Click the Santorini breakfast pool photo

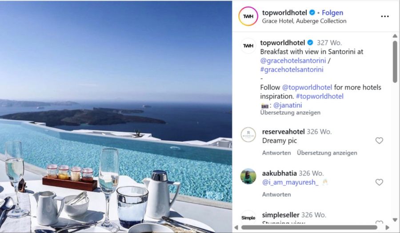pyautogui.click(x=116, y=117)
